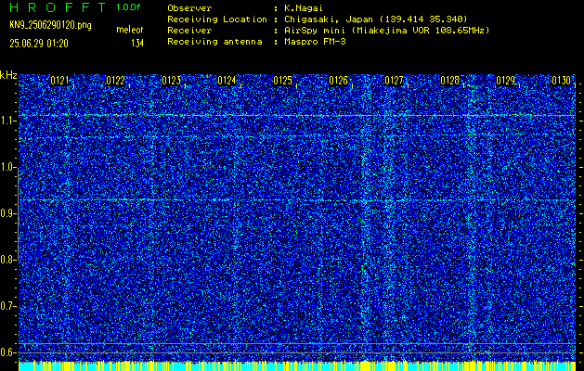The image size is (584, 371).
Task: Click the meteor count value 134
Action: coord(137,44)
